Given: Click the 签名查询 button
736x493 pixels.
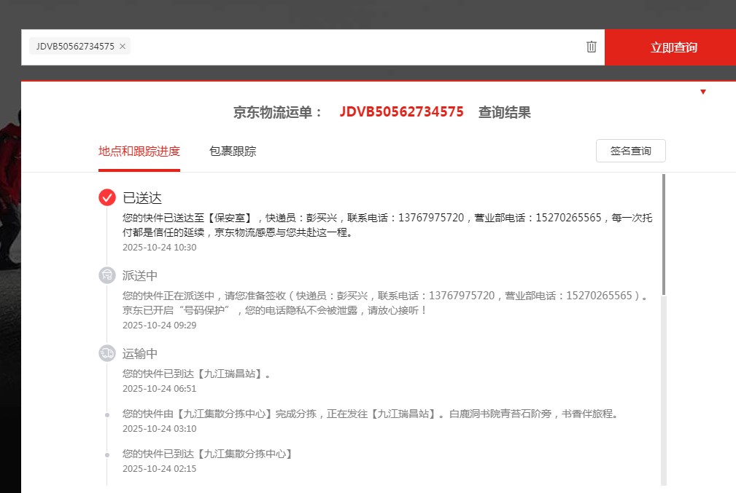Looking at the screenshot, I should click(x=630, y=151).
